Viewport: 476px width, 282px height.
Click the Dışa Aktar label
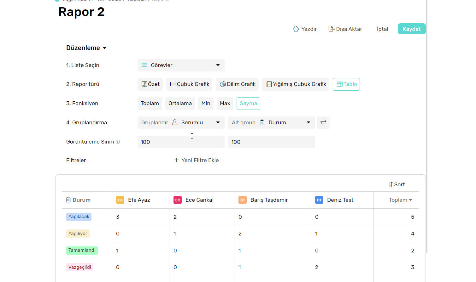349,29
